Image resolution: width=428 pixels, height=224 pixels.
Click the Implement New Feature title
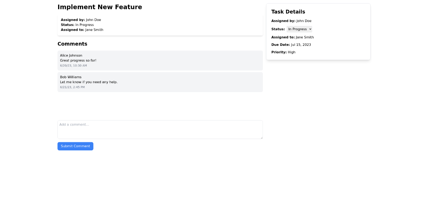pos(100,7)
